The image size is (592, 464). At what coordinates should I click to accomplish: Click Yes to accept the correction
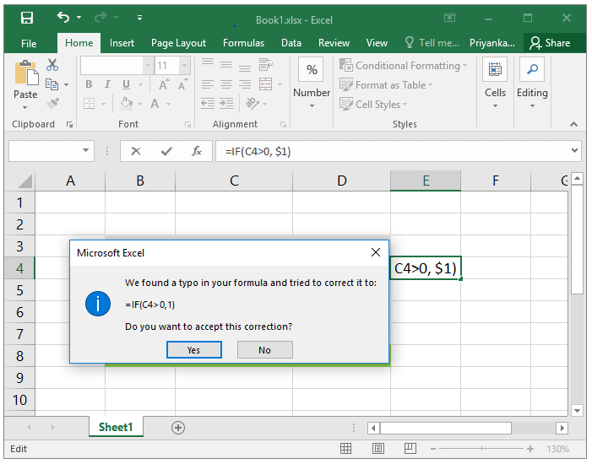tap(194, 350)
